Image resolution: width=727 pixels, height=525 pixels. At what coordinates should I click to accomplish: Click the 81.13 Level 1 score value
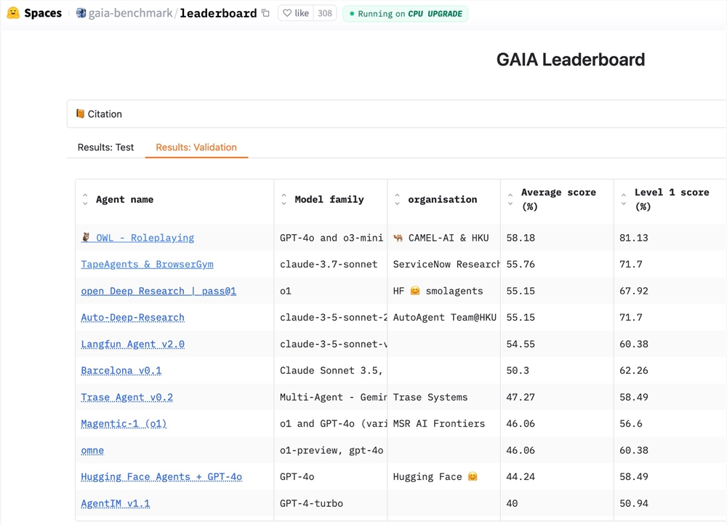click(x=634, y=238)
